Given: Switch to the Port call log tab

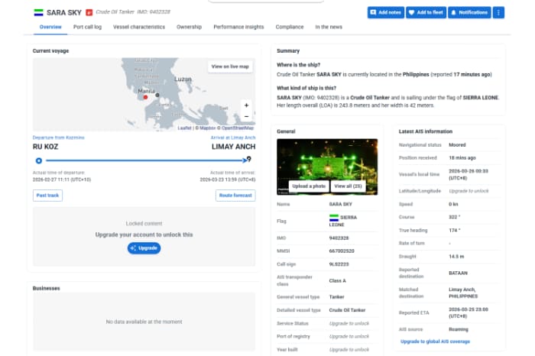Looking at the screenshot, I should (x=89, y=27).
